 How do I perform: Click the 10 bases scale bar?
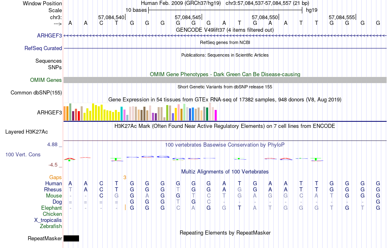click(x=225, y=10)
